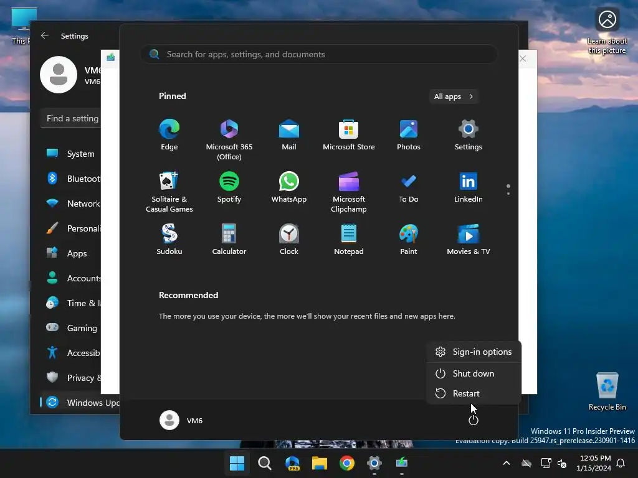Choose Shut down from power menu
This screenshot has width=638, height=478.
474,373
